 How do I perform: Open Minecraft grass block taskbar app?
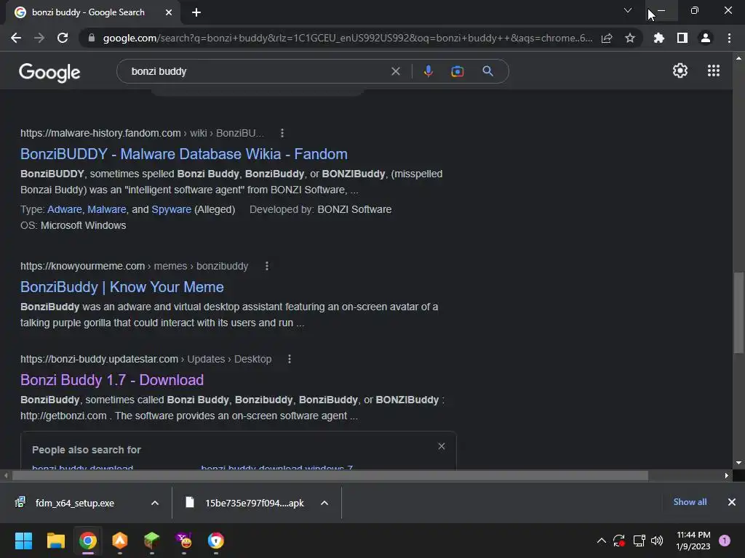[x=152, y=541]
